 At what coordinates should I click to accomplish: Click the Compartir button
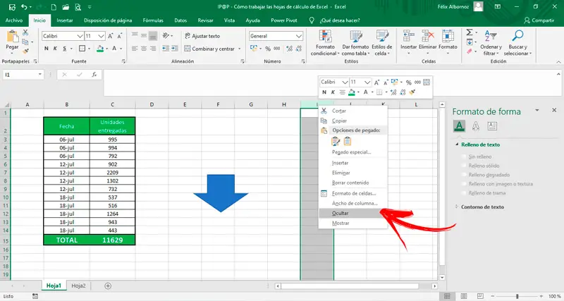[x=539, y=20]
